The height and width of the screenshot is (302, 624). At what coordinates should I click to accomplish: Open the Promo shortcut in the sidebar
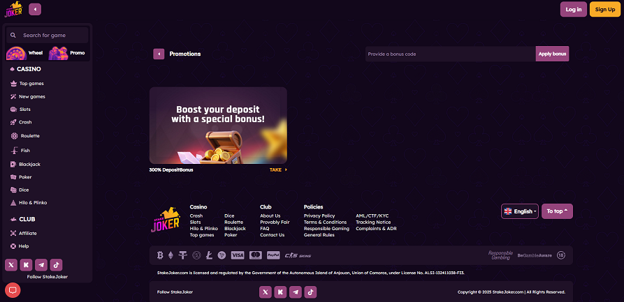[67, 53]
